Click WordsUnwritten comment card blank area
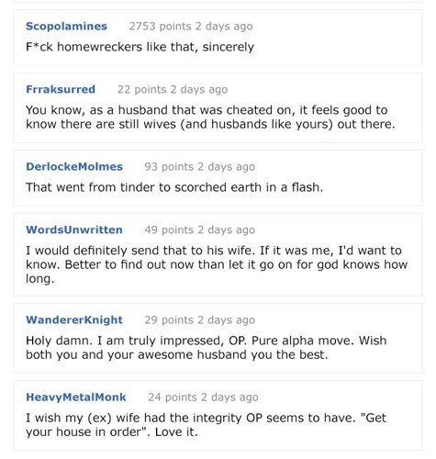This screenshot has width=436, height=459. (337, 229)
